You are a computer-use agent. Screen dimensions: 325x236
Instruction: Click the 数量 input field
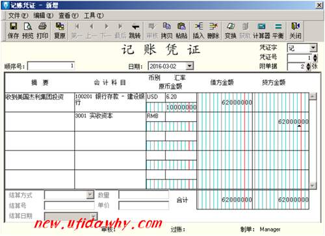tap(144, 195)
